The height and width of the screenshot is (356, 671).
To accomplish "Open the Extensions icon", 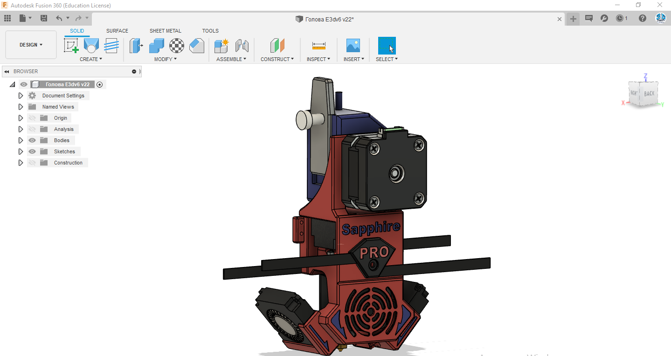I will pyautogui.click(x=604, y=18).
